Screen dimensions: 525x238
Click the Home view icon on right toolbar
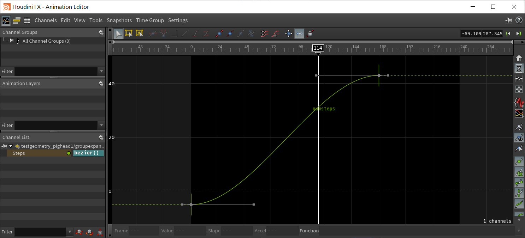[519, 58]
